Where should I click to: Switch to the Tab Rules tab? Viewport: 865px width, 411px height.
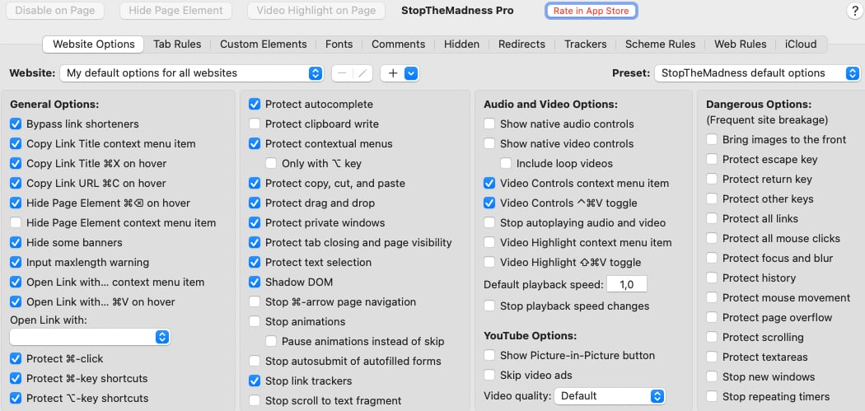[177, 44]
